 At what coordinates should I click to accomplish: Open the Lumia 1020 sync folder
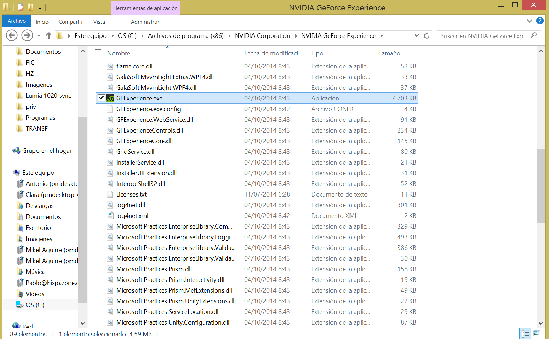pos(49,96)
